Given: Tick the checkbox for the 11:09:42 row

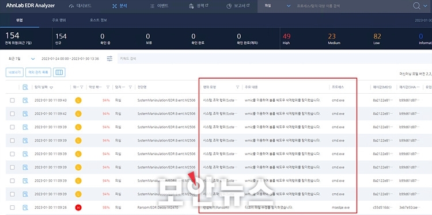Looking at the screenshot, I should [x=13, y=114].
